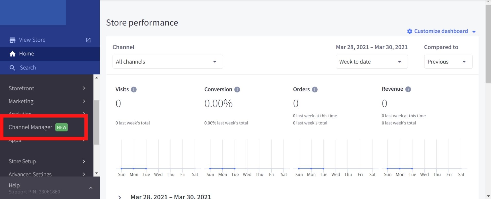Click the Customize dashboard gear icon
The image size is (492, 199).
click(409, 31)
